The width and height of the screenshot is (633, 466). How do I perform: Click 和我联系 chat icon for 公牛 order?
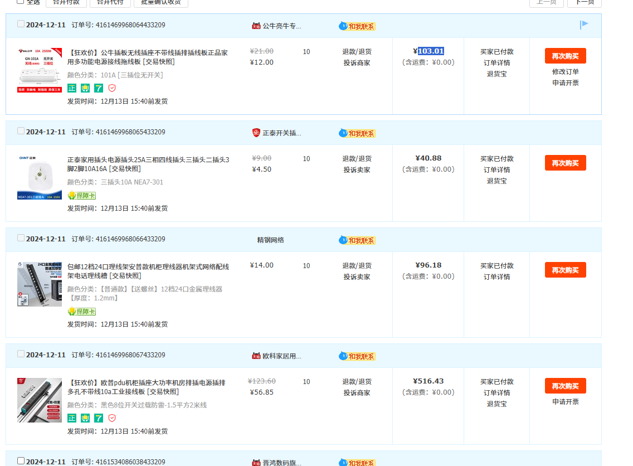click(x=357, y=26)
